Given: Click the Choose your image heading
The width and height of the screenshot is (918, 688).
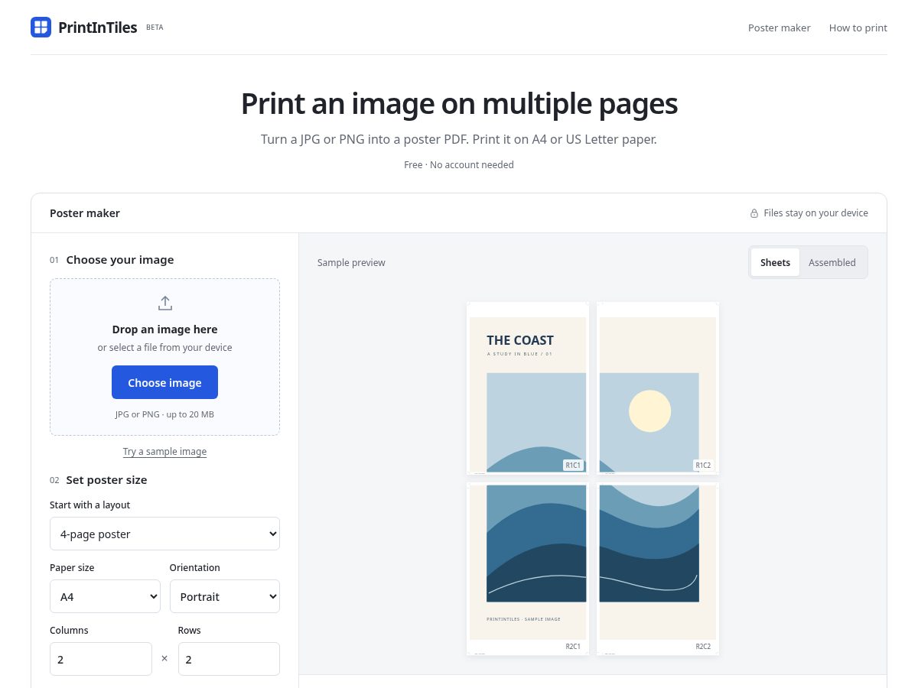Looking at the screenshot, I should (x=120, y=260).
